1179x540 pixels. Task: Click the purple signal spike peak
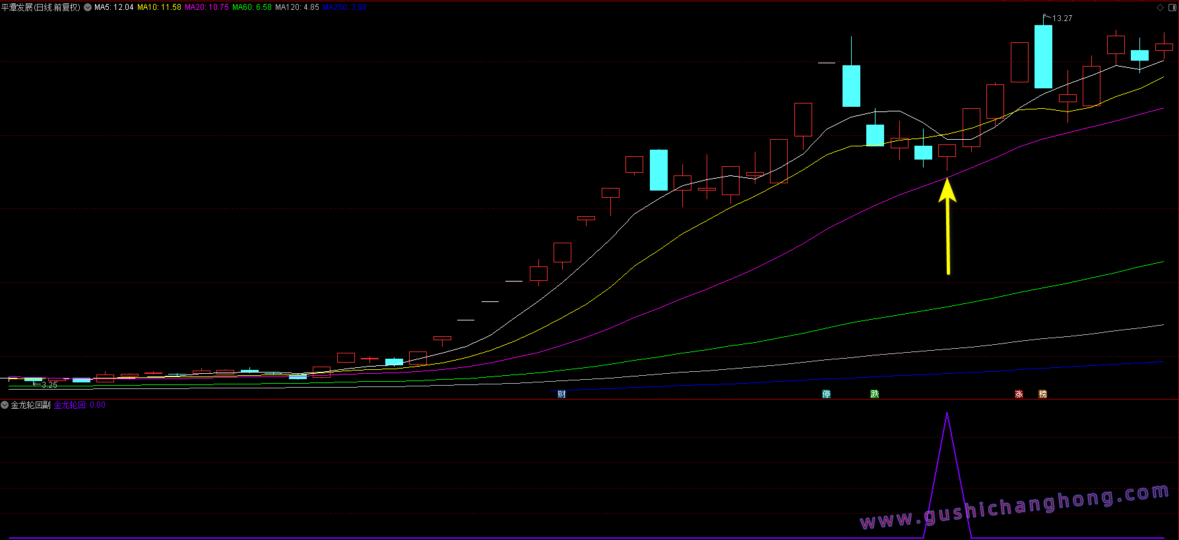point(947,414)
